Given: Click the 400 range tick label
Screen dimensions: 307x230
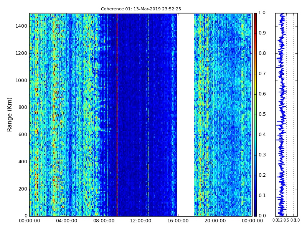Looking at the screenshot, I should (x=23, y=162).
